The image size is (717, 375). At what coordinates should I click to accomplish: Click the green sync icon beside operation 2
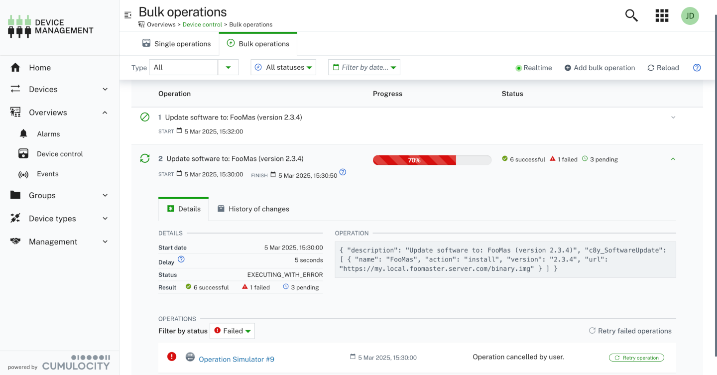144,158
